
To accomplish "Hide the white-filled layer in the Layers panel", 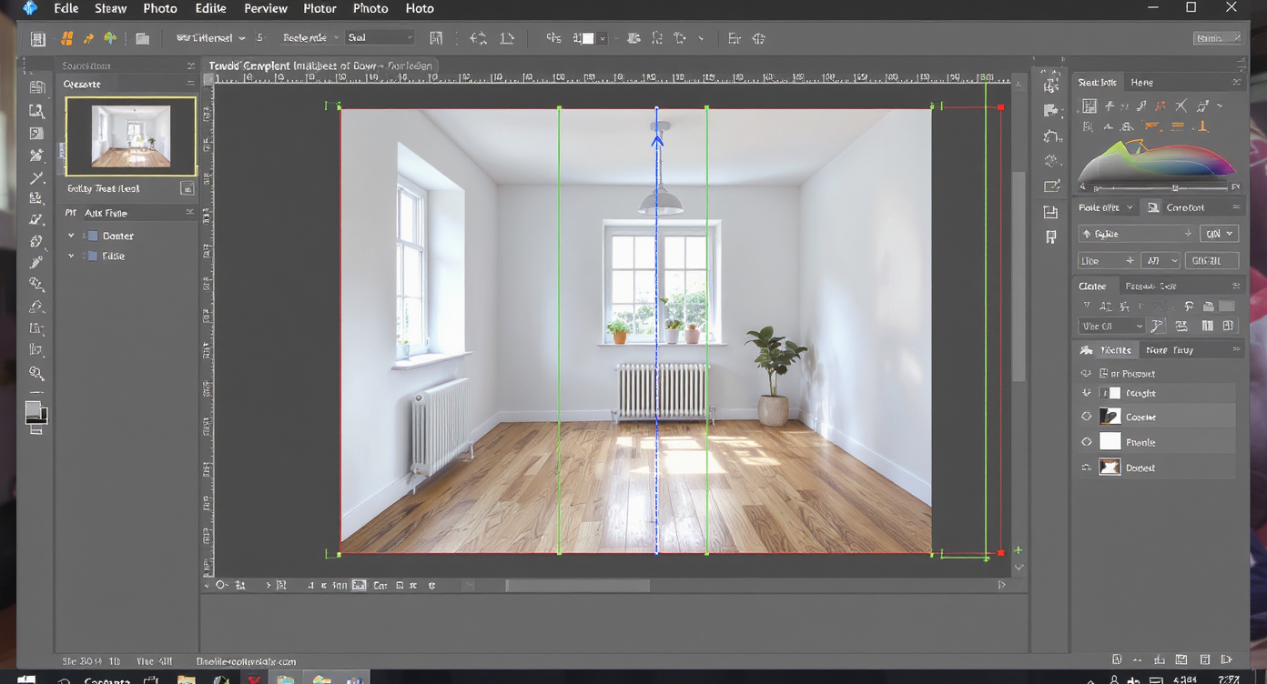I will pos(1086,441).
